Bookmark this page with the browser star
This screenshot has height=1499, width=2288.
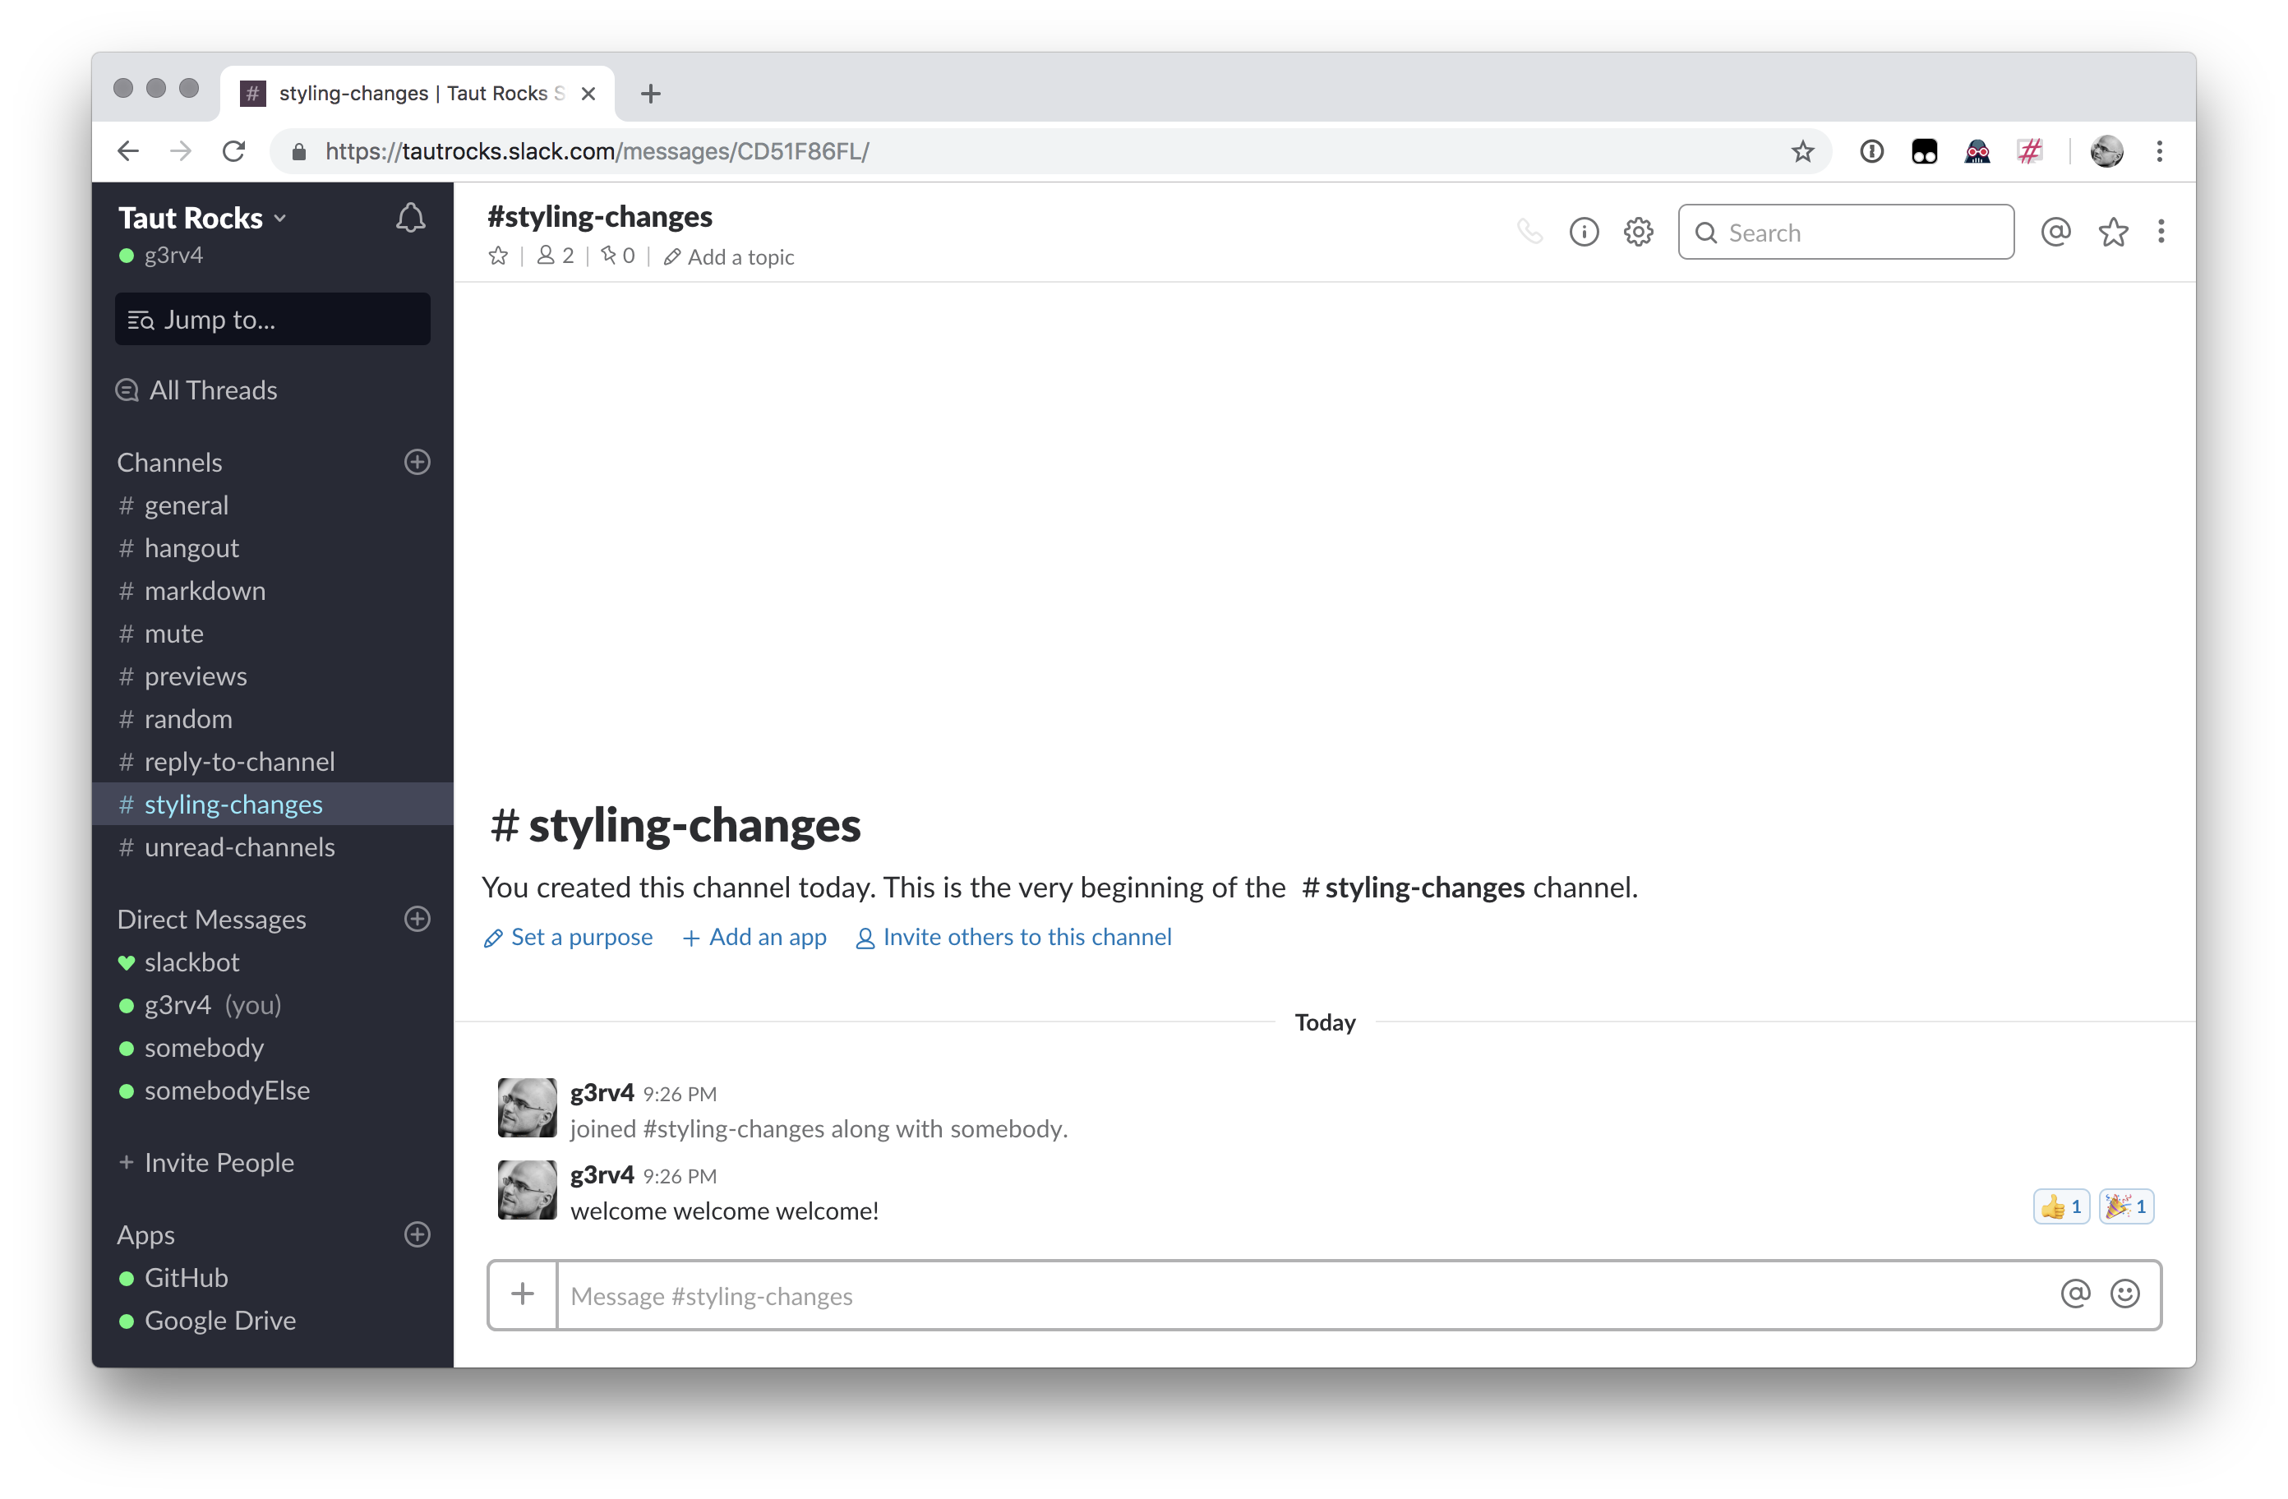pos(1802,151)
